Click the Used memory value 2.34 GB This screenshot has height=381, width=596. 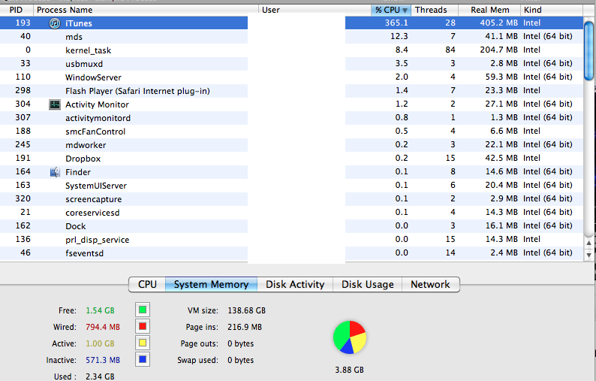point(100,376)
